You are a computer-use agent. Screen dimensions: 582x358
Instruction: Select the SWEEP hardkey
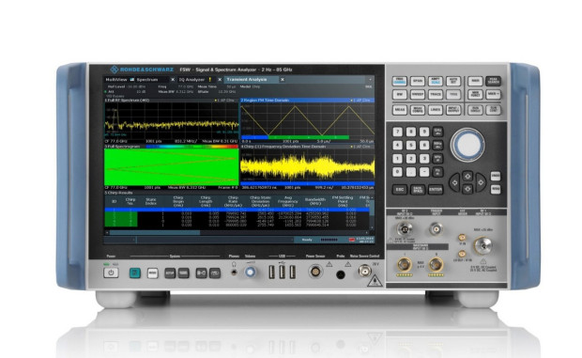[418, 95]
